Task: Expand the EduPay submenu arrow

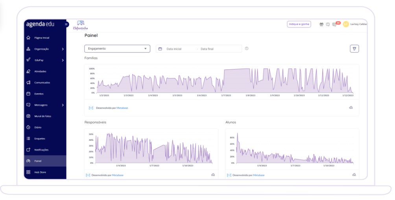Action: tap(63, 60)
